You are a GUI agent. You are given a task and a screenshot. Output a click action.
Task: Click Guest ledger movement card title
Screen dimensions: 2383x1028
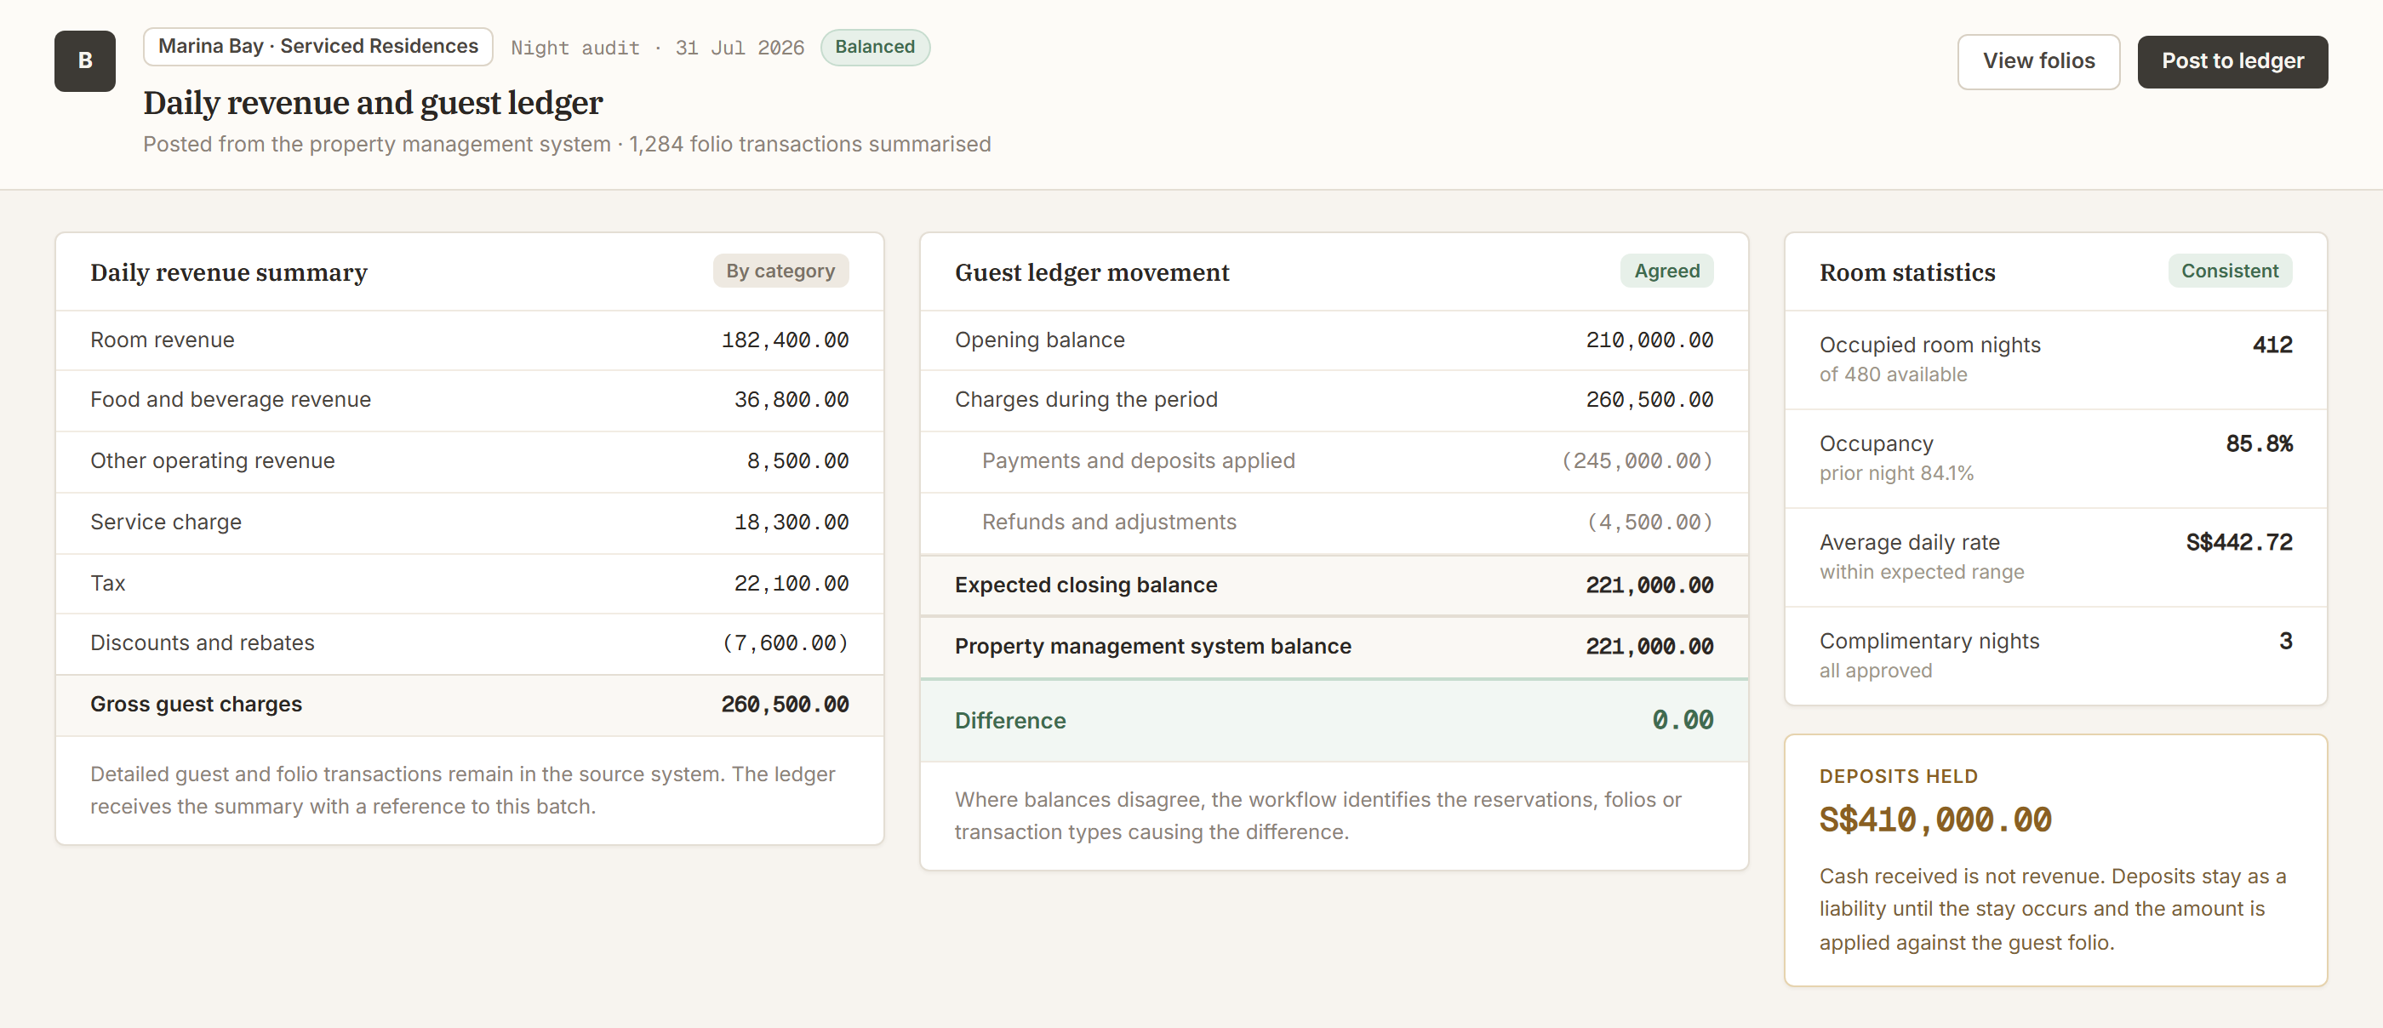click(x=1092, y=272)
